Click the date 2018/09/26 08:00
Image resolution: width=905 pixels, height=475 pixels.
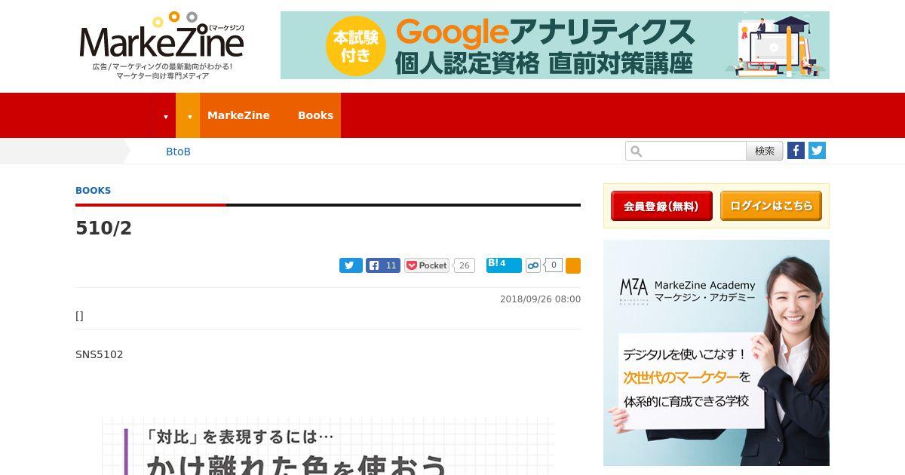[x=540, y=299]
